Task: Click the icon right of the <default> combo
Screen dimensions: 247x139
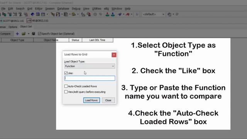Action: pyautogui.click(x=169, y=14)
